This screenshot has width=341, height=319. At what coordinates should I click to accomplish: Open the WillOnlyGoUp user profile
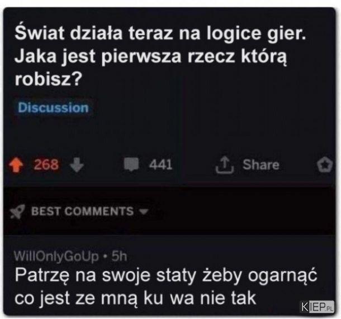click(x=56, y=257)
